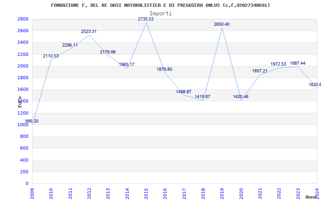321x201 pixels.
Task: Click x-axis year 2020
Action: [x=241, y=193]
